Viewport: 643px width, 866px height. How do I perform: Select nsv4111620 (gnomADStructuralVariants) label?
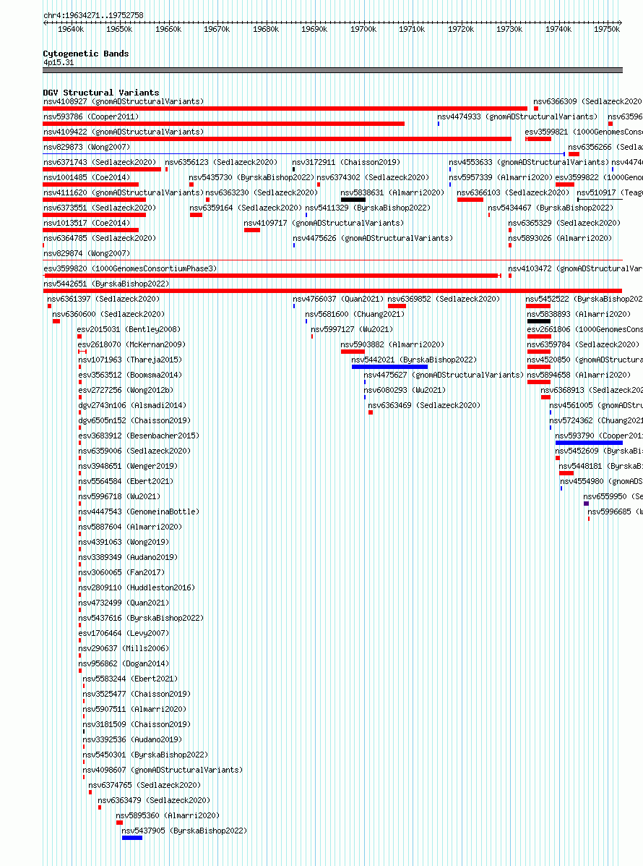click(124, 192)
